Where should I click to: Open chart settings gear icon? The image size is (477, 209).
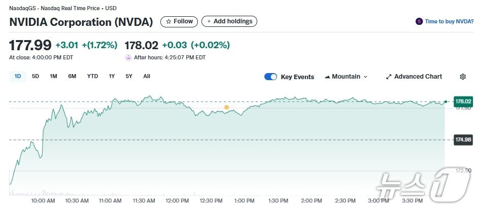tap(463, 77)
